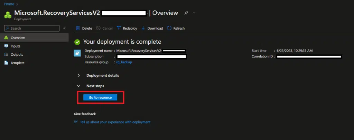Click the search magnifier icon
Screen dimensions: 354x140
tap(8, 28)
